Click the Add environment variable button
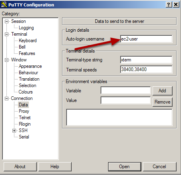Image resolution: width=181 pixels, height=175 pixels. coord(163,91)
